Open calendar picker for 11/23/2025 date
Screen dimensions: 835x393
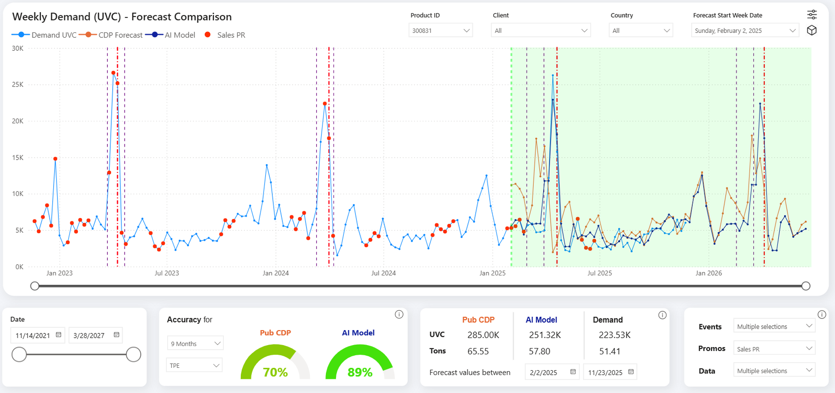(631, 372)
